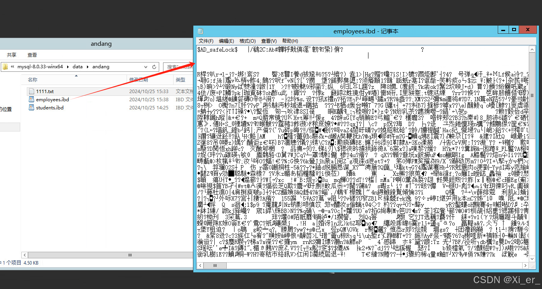Click the students.ibd file icon
Image resolution: width=542 pixels, height=289 pixels.
click(31, 107)
